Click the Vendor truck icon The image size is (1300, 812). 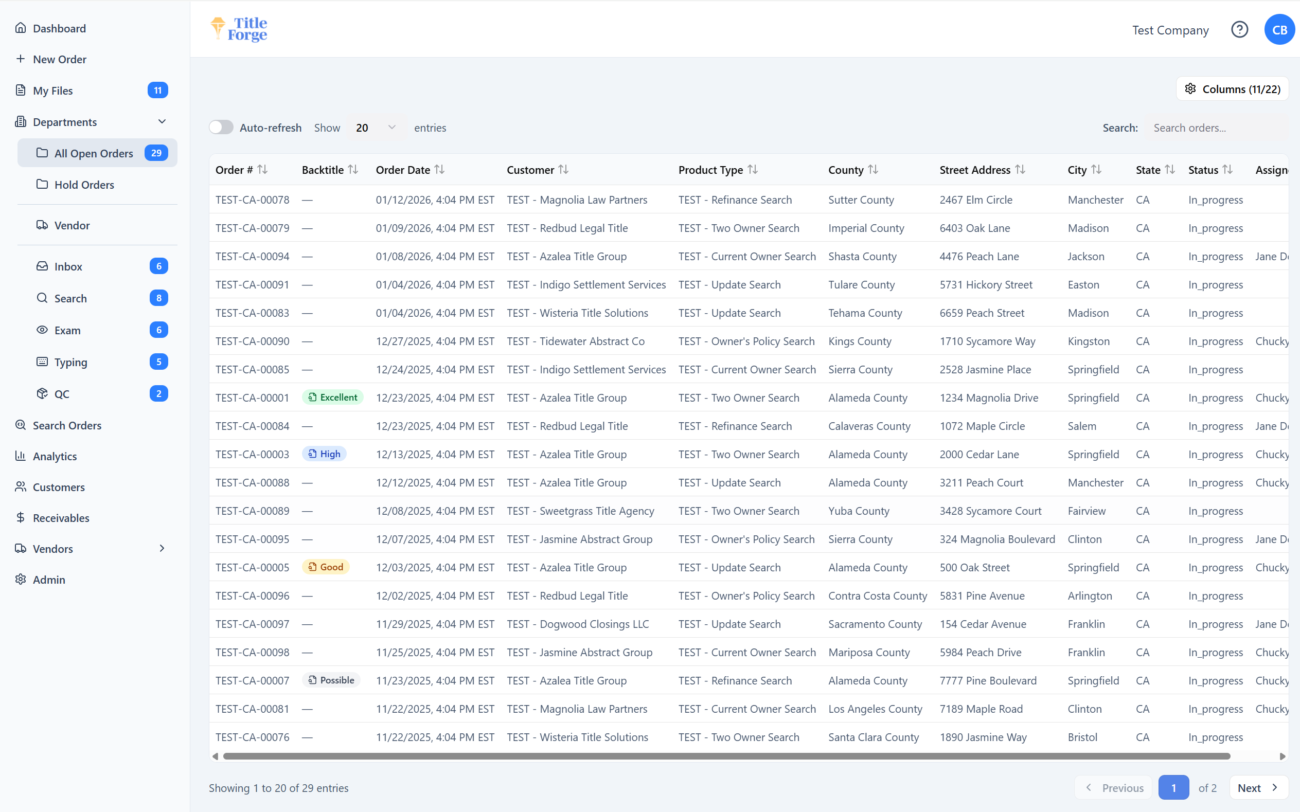coord(42,225)
